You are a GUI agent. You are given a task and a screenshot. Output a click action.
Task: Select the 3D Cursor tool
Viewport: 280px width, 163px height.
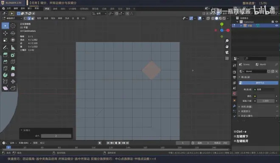pos(13,26)
